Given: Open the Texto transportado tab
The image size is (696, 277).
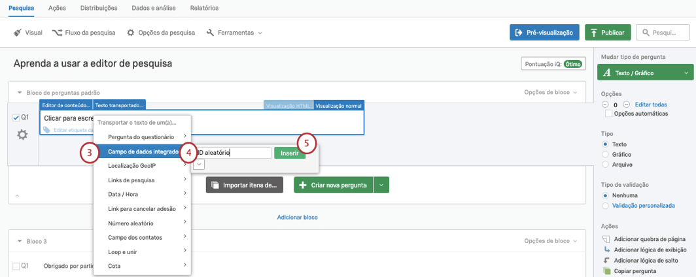Looking at the screenshot, I should click(120, 106).
